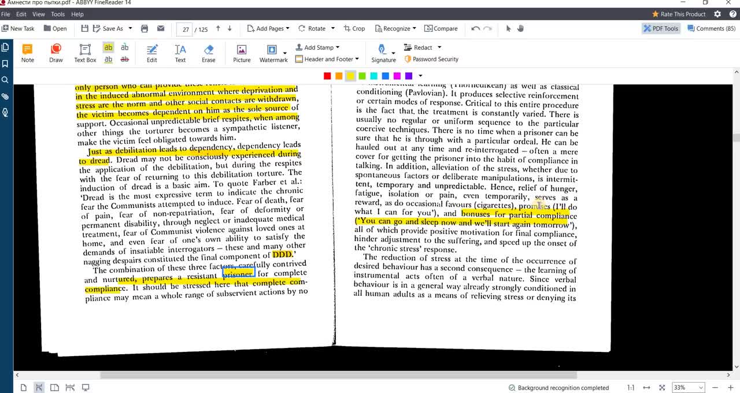Screen dimensions: 740x393
Task: Expand the Redact dropdown arrow
Action: tap(439, 47)
